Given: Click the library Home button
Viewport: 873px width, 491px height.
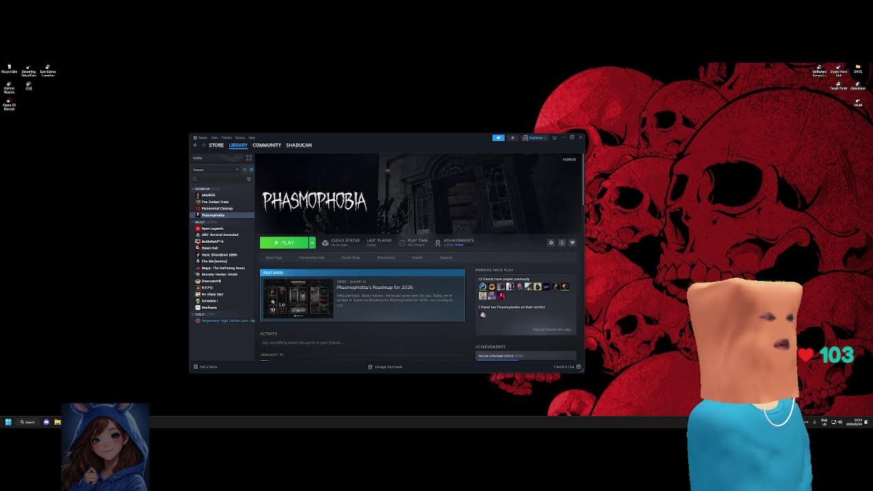Looking at the screenshot, I should [x=218, y=158].
